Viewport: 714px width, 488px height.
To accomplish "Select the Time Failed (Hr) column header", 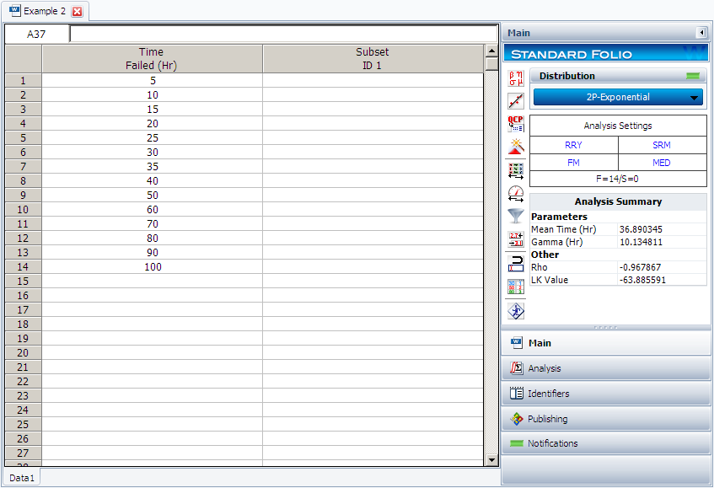I will click(x=152, y=59).
